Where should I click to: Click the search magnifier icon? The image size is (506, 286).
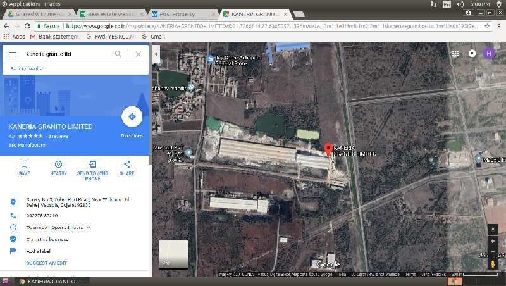(118, 54)
